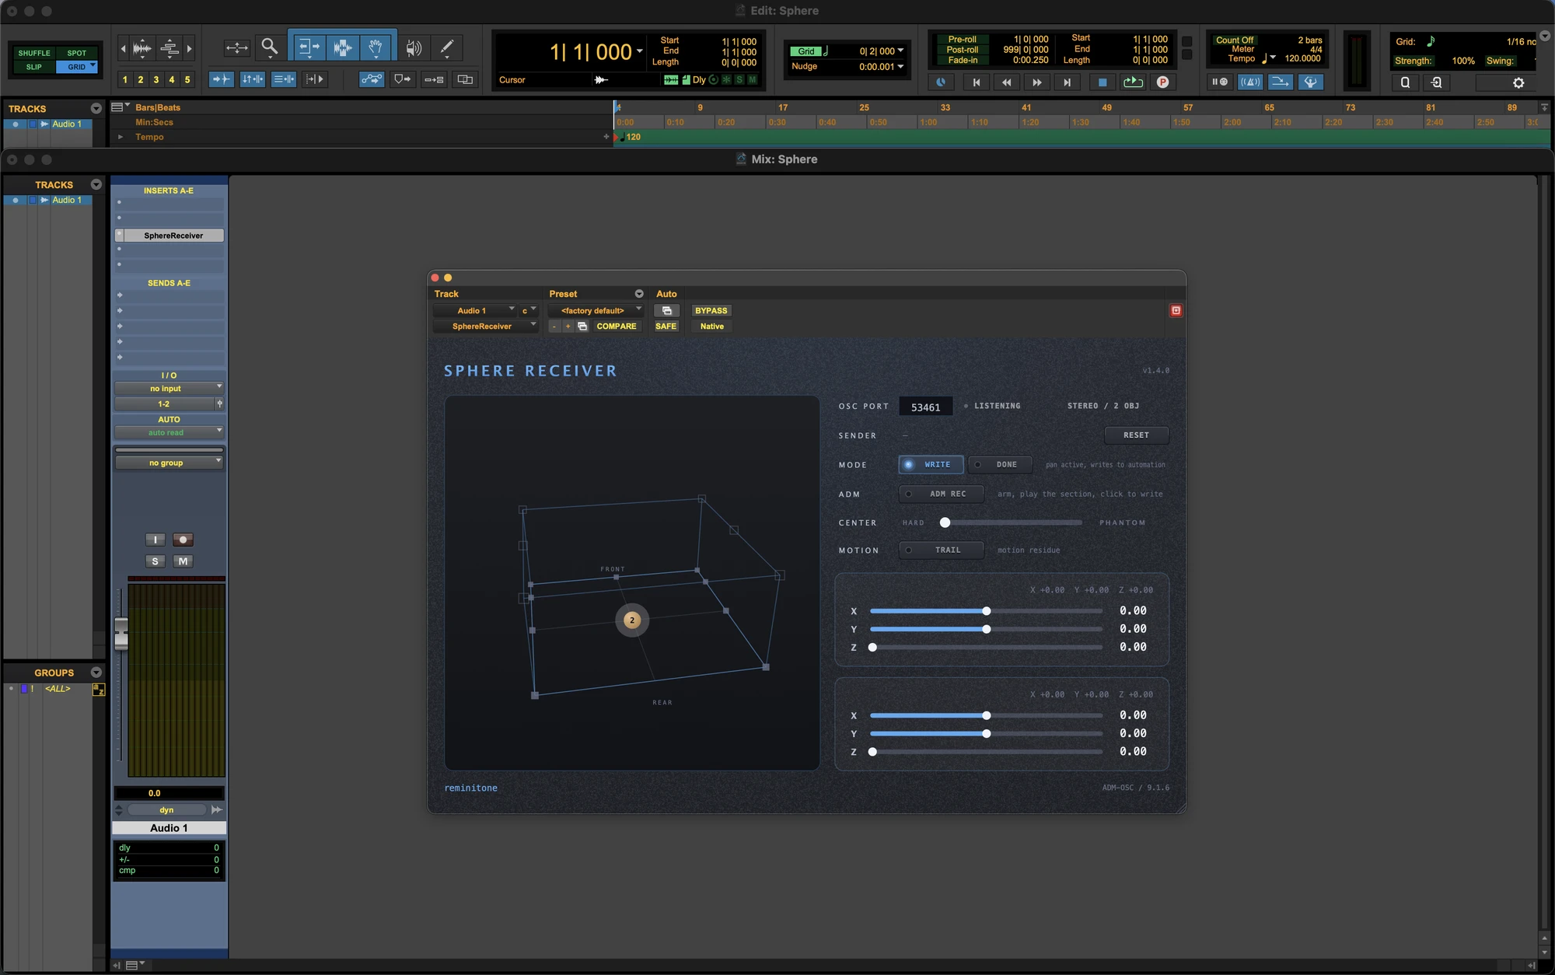The height and width of the screenshot is (975, 1555).
Task: Select SLIP edit mode
Action: [34, 67]
